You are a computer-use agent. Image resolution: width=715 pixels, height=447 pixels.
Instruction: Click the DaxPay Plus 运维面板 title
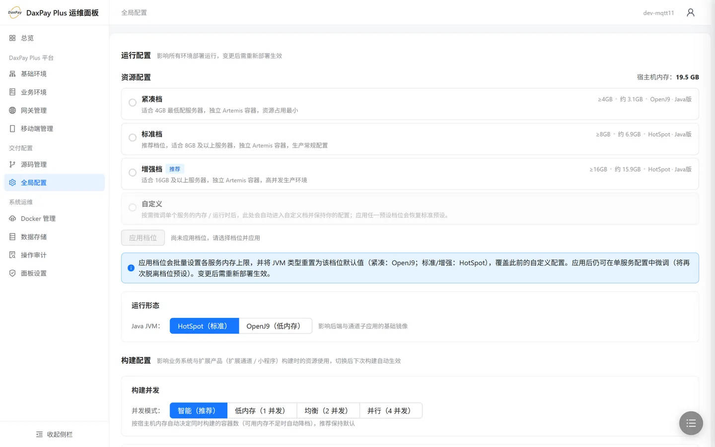(x=63, y=13)
